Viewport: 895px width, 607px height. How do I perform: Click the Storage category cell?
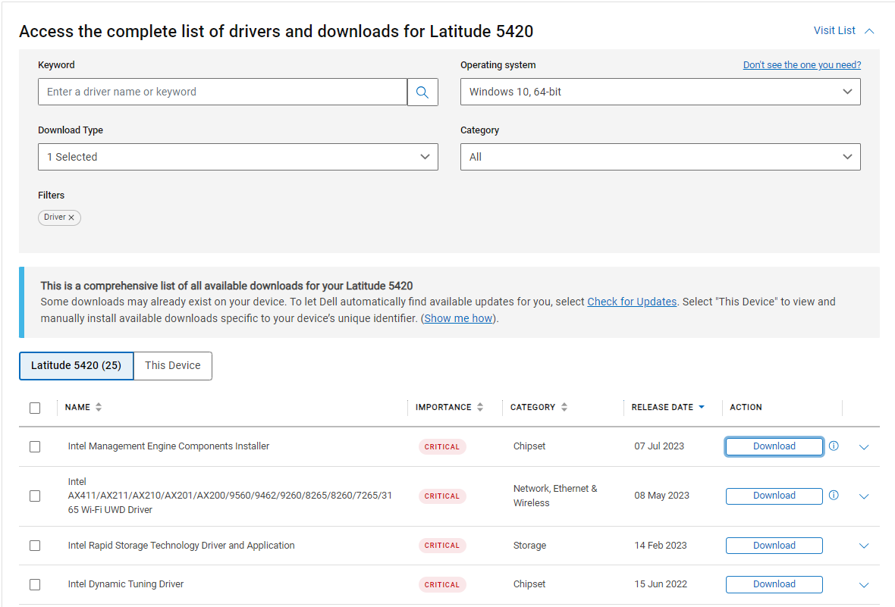529,546
